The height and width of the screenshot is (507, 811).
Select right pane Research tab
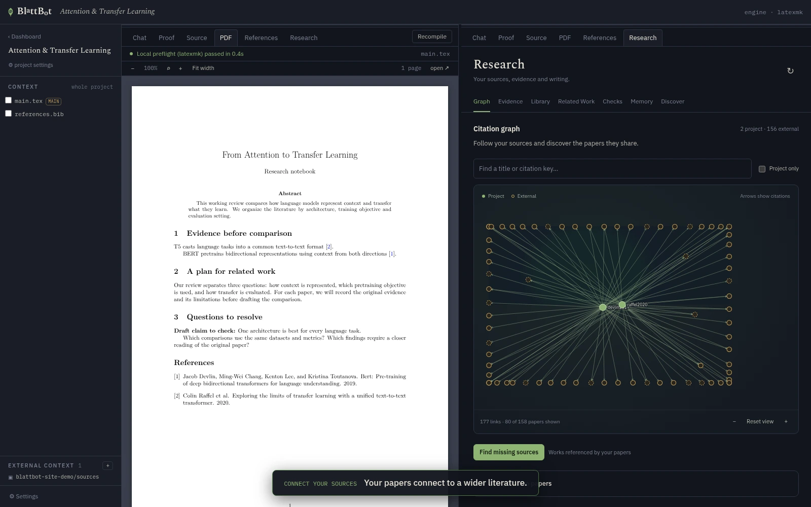643,38
